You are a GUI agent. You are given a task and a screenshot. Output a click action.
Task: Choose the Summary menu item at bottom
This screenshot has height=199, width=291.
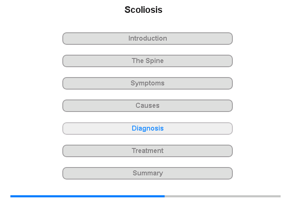[148, 173]
